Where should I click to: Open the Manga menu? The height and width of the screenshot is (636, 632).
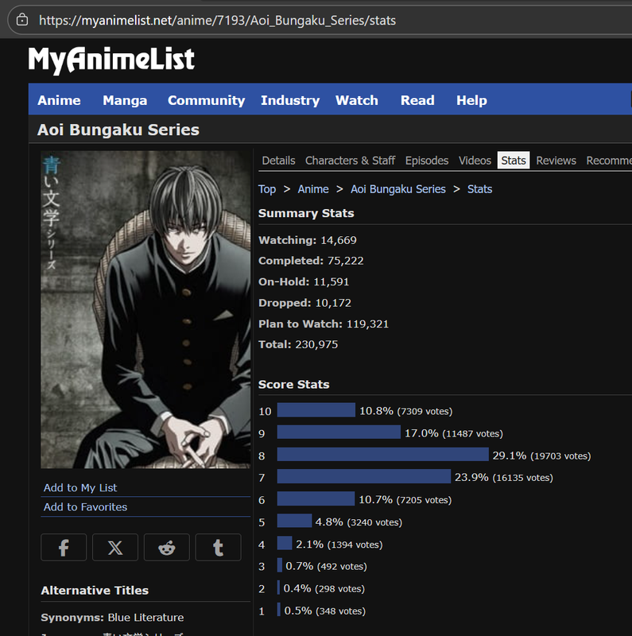[x=125, y=100]
